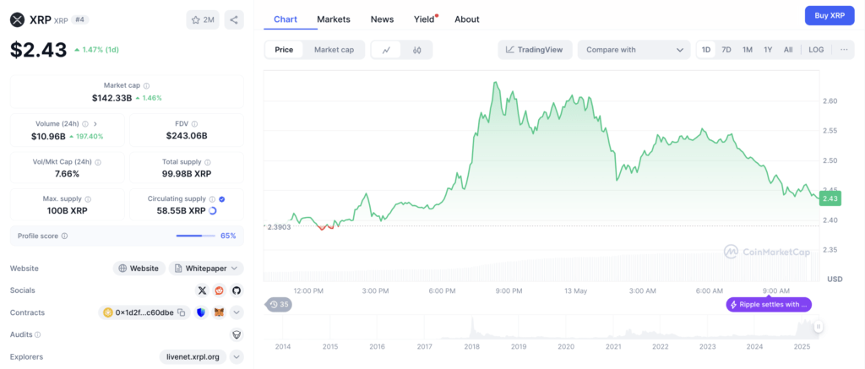865x369 pixels.
Task: Click current price label 2.43 on chart
Action: tap(830, 198)
